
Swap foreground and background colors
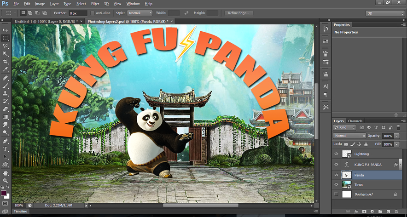click(x=8, y=187)
